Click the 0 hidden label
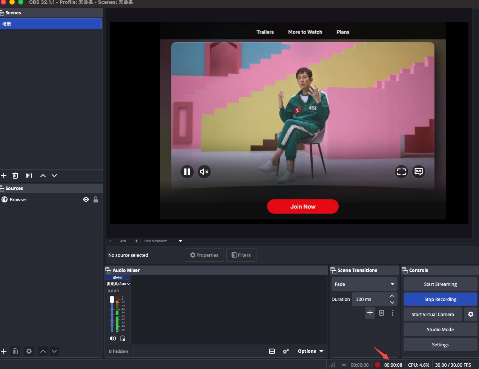The image size is (479, 369). click(x=118, y=351)
